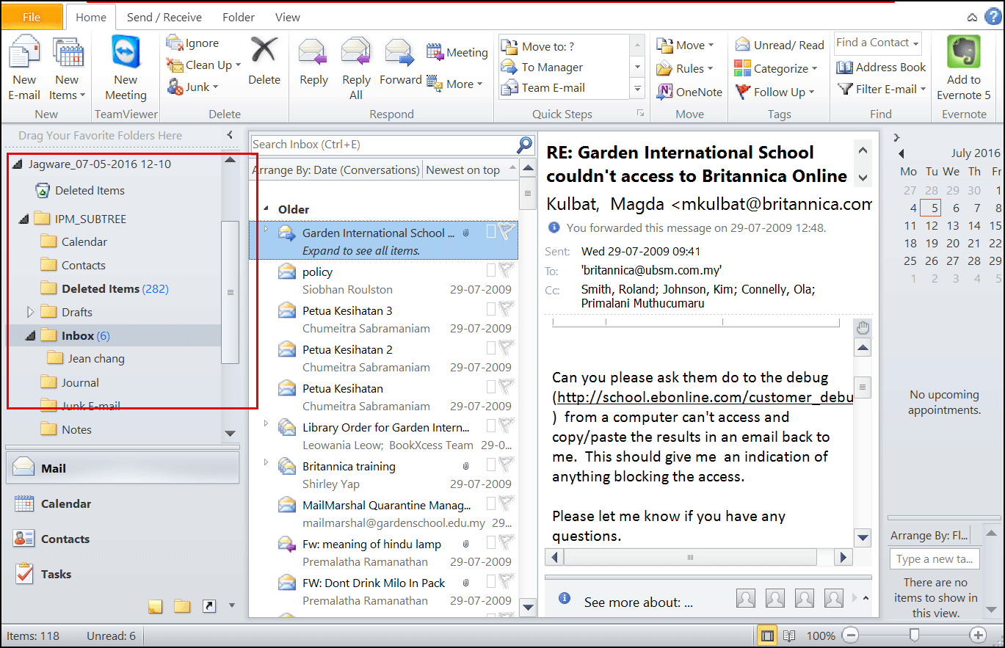1005x648 pixels.
Task: Reply to the selected email
Action: click(313, 63)
